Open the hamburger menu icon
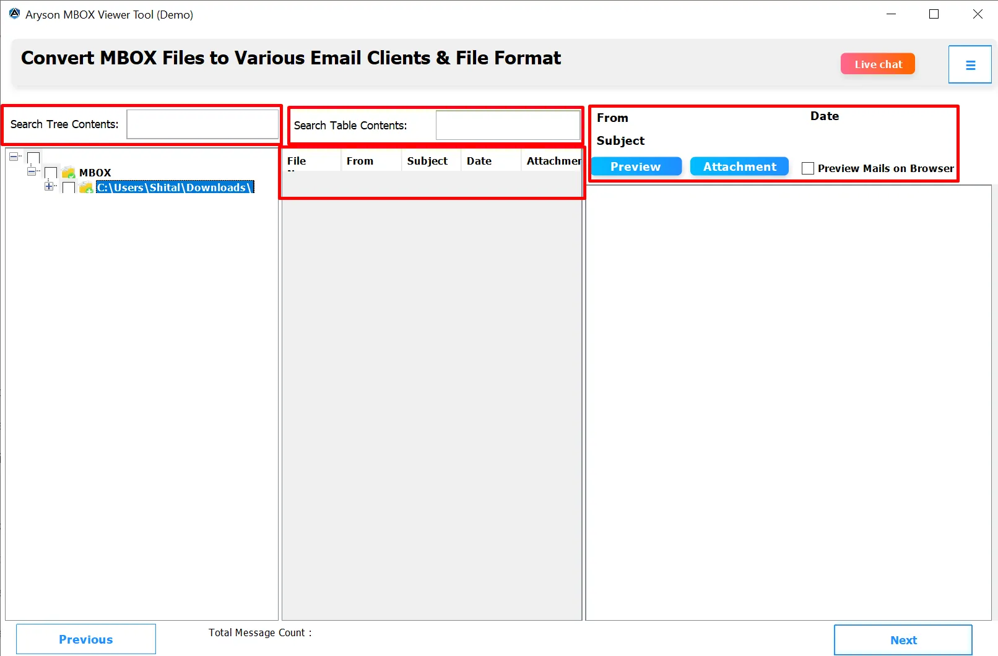This screenshot has width=998, height=656. coord(970,65)
